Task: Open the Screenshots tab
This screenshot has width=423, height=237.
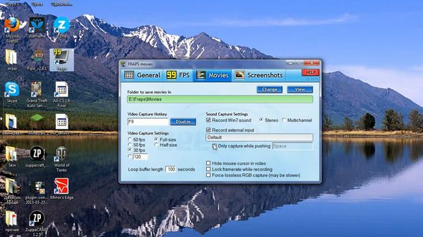Action: [x=258, y=75]
